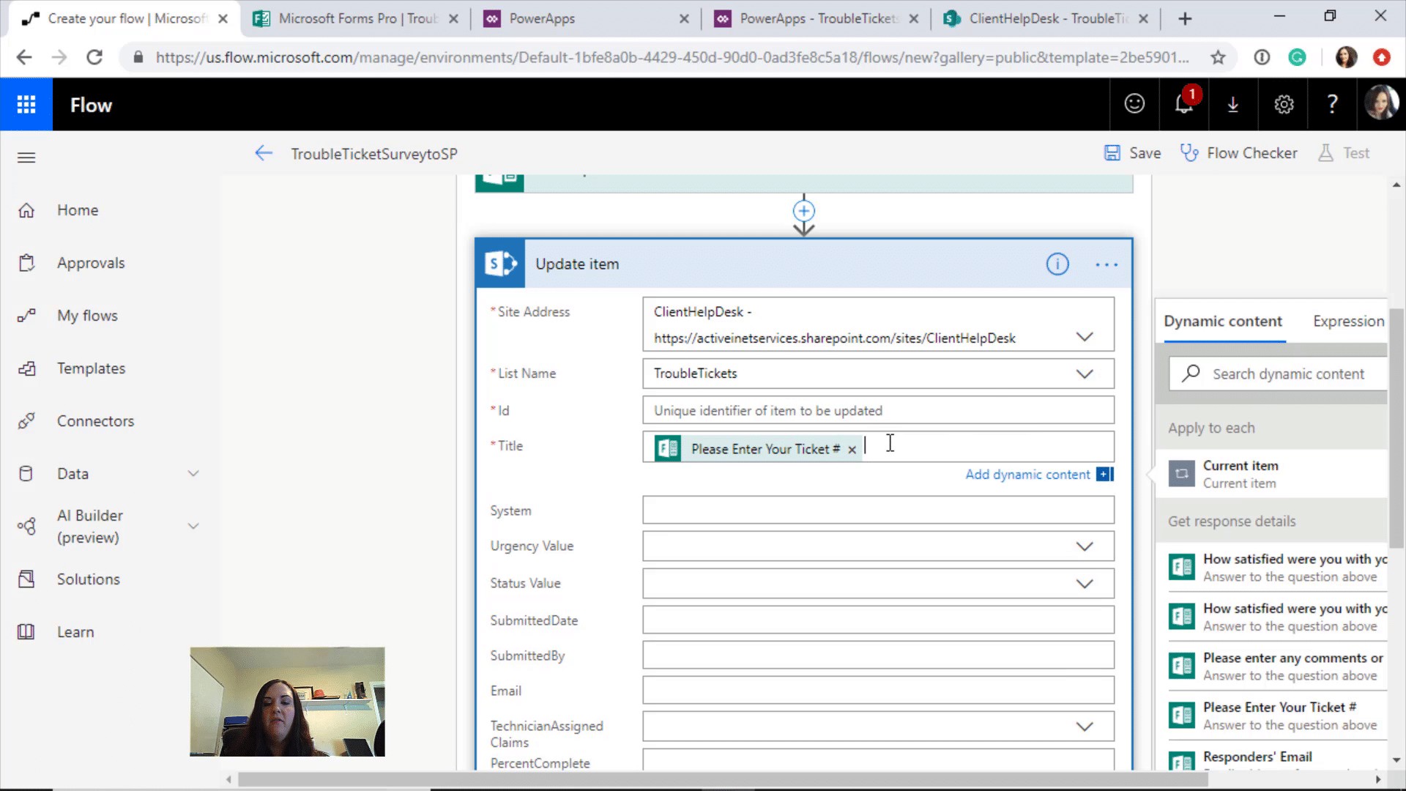1406x791 pixels.
Task: Open Solutions in the sidebar
Action: [x=88, y=579]
